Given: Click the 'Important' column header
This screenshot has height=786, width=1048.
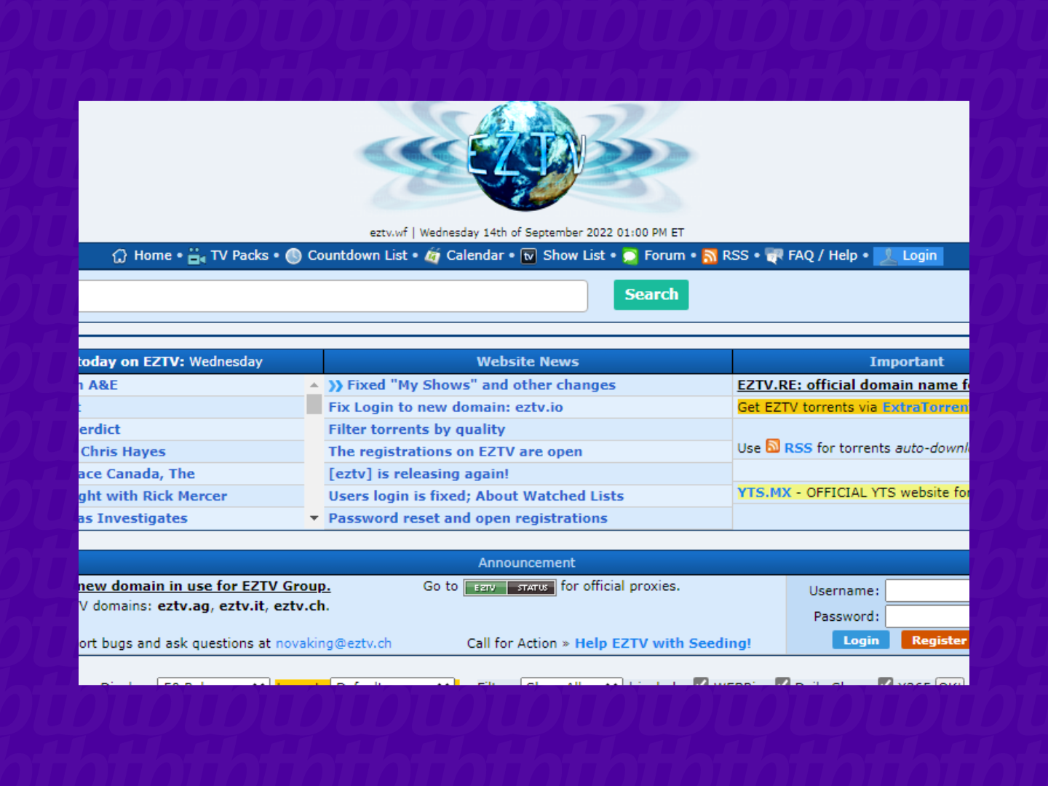Looking at the screenshot, I should [906, 362].
